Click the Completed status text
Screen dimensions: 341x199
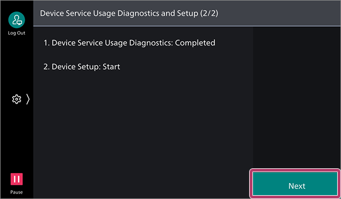click(x=195, y=43)
